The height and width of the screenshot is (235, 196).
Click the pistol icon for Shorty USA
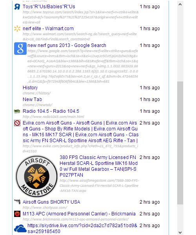[17, 202]
